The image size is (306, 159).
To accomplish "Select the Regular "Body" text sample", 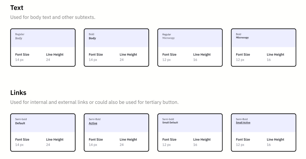I will pyautogui.click(x=18, y=38).
